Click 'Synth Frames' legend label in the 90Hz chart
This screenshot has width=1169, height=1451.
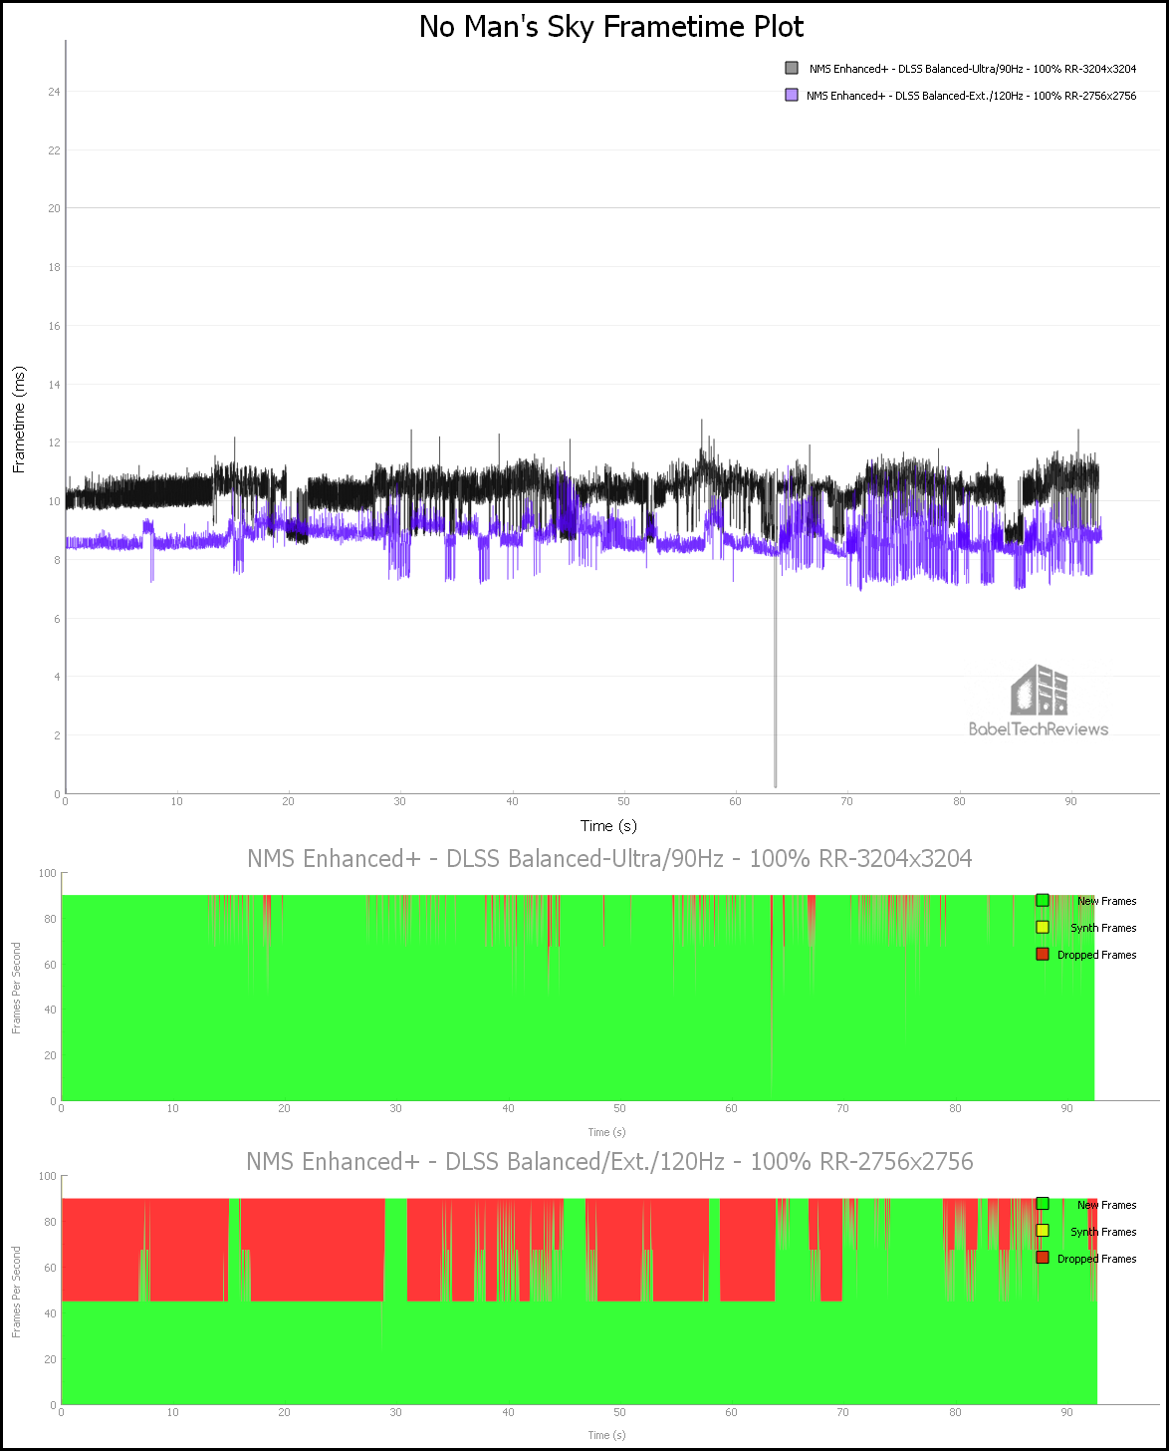coord(1103,929)
